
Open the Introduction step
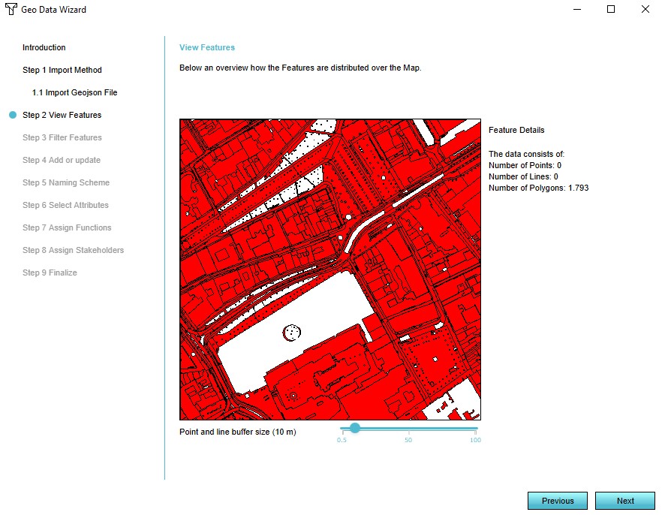pyautogui.click(x=44, y=47)
